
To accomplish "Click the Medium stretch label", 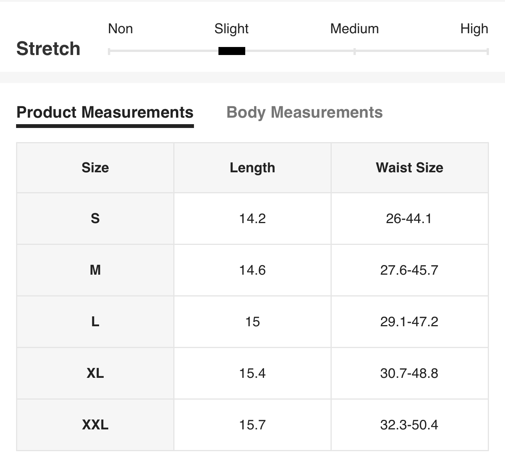I will (x=354, y=29).
